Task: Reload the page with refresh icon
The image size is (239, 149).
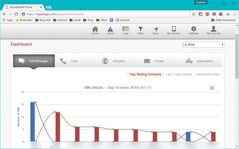Action: pos(16,14)
